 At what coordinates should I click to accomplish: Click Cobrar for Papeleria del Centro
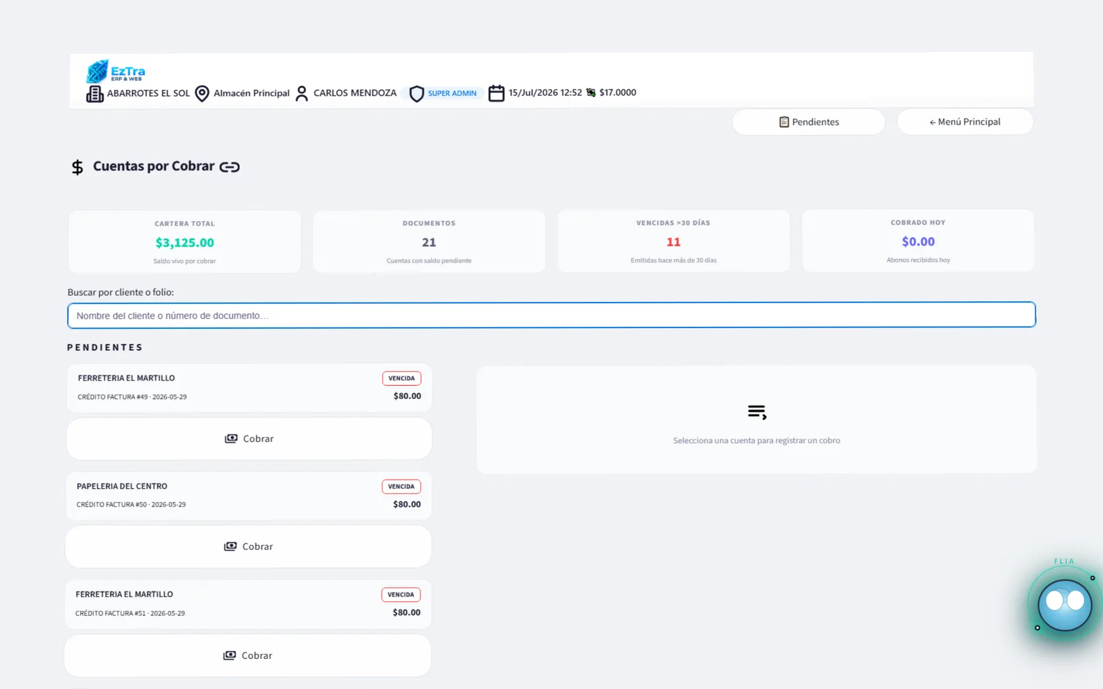[x=248, y=547]
